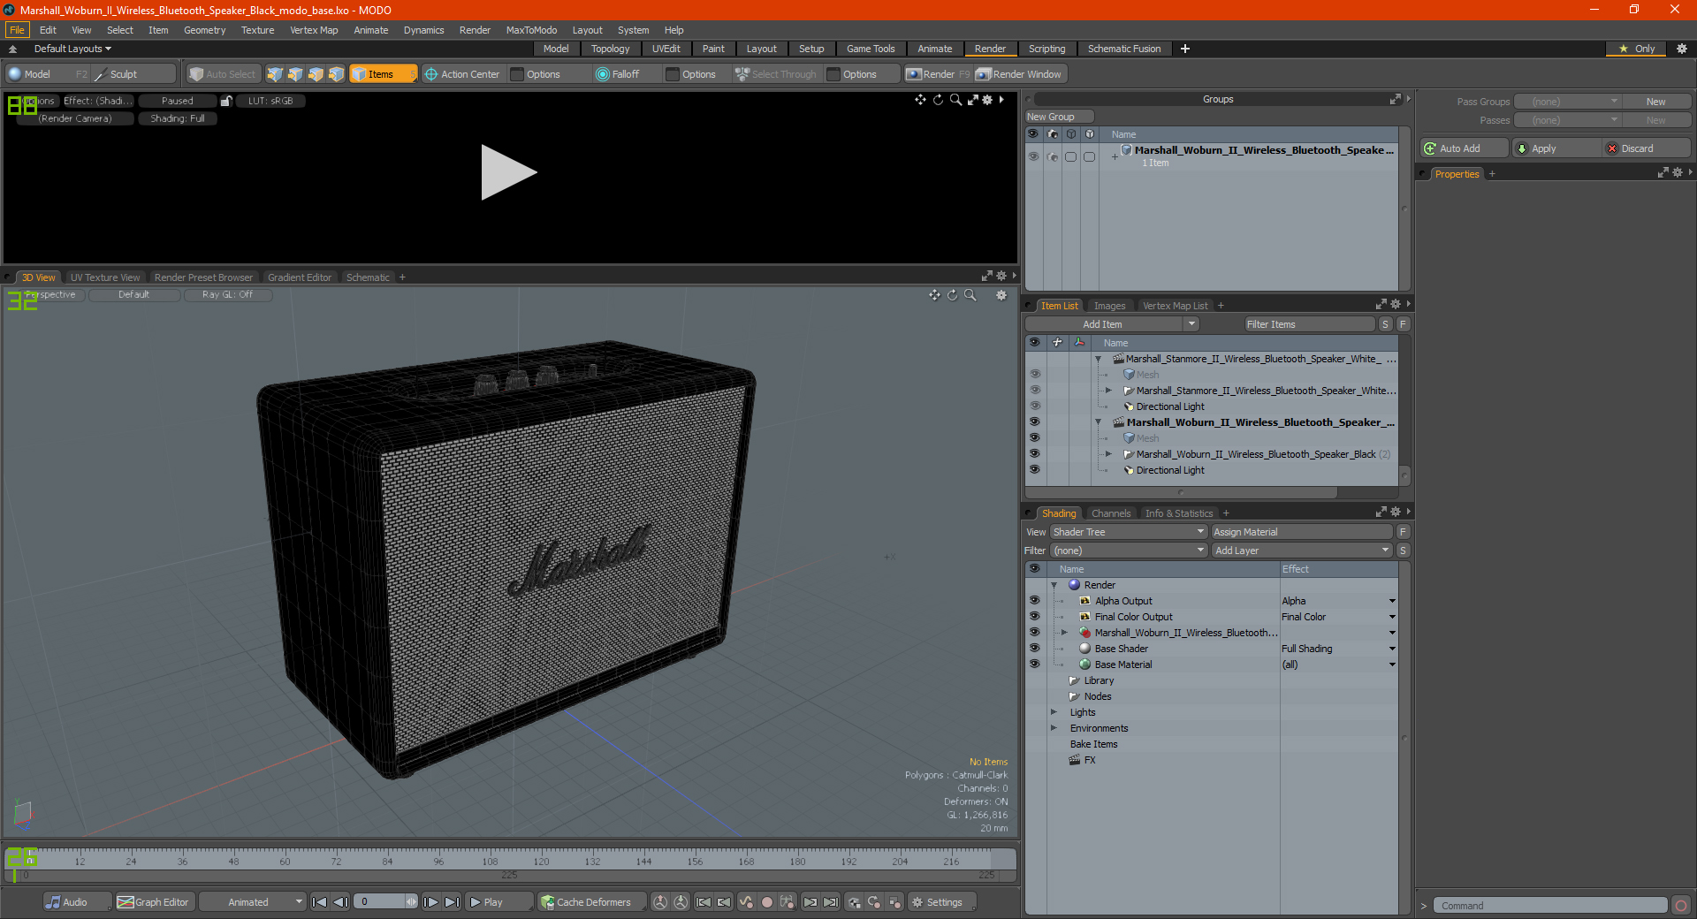This screenshot has height=919, width=1697.
Task: Activate Polygons selection mode icon
Action: tap(316, 74)
